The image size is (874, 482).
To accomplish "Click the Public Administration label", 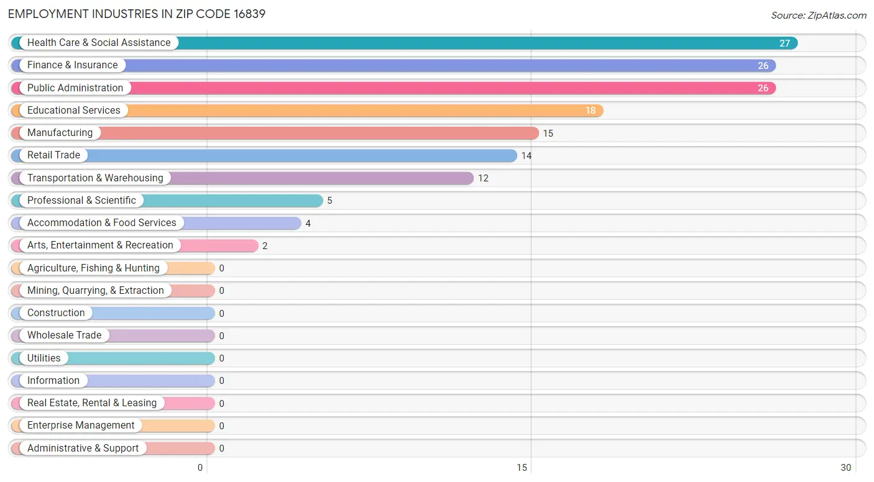I will [75, 88].
